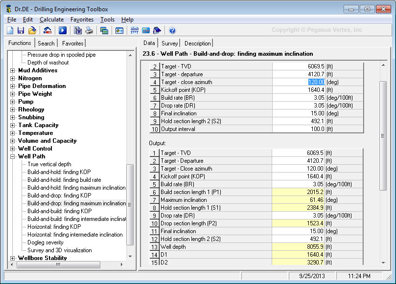Click the calculator toolbar icon
The height and width of the screenshot is (284, 396).
(x=146, y=30)
